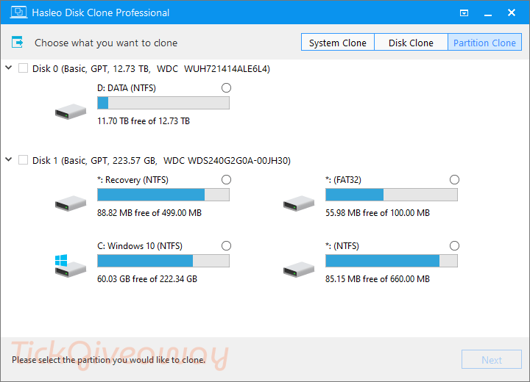Screen dimensions: 530x382
Task: Minimize the Hasleo Disk Clone window
Action: (488, 13)
